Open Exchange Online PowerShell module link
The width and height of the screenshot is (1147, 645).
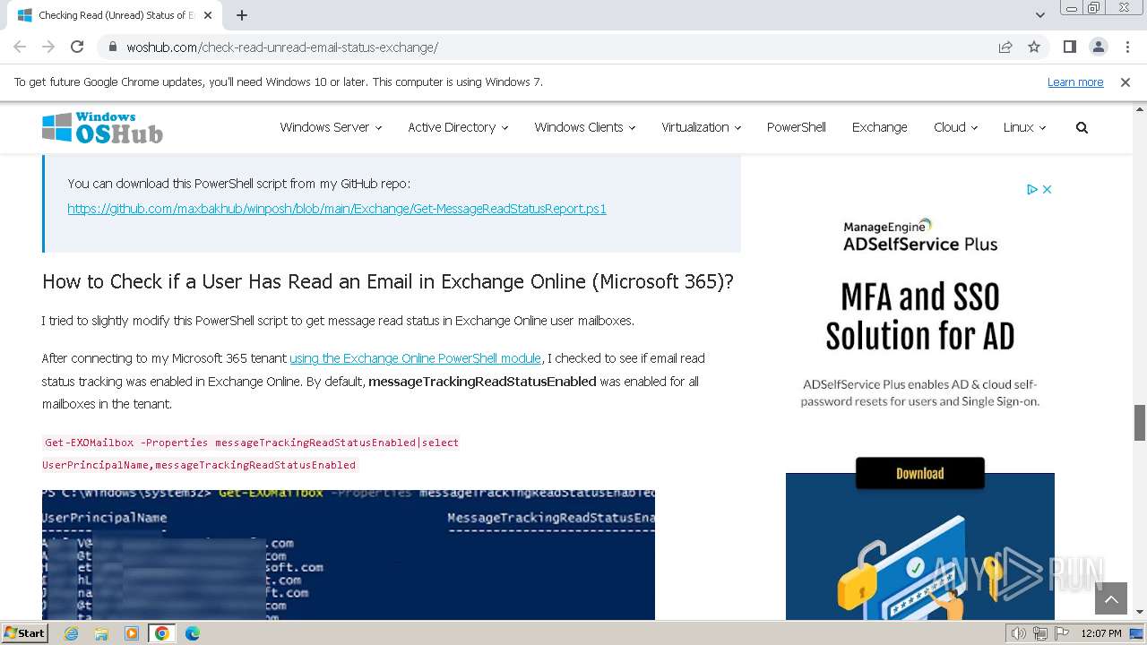point(415,358)
